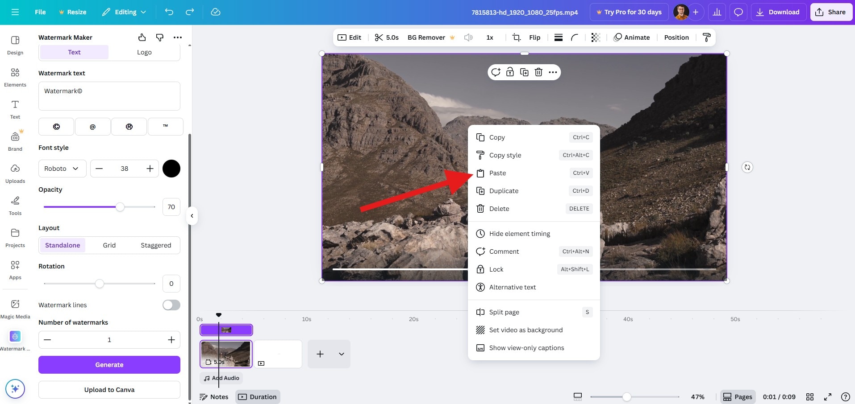The width and height of the screenshot is (855, 404).
Task: Like the Watermark Maker app
Action: point(142,37)
